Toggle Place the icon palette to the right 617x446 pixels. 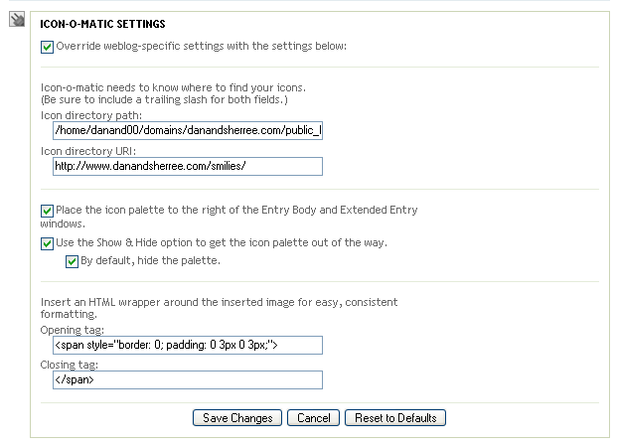pos(47,211)
